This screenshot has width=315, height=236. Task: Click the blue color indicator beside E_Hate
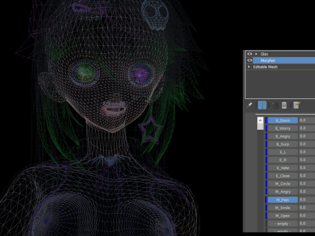266,168
